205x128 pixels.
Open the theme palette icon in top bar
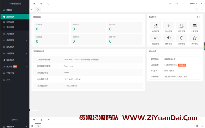tap(170, 3)
